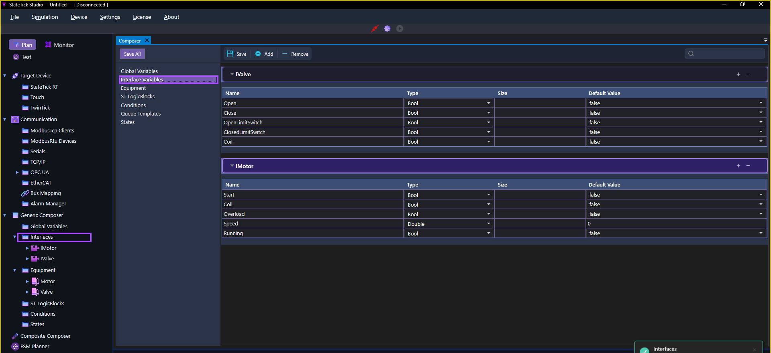
Task: Click the IMotor interface icon in tree
Action: point(35,248)
